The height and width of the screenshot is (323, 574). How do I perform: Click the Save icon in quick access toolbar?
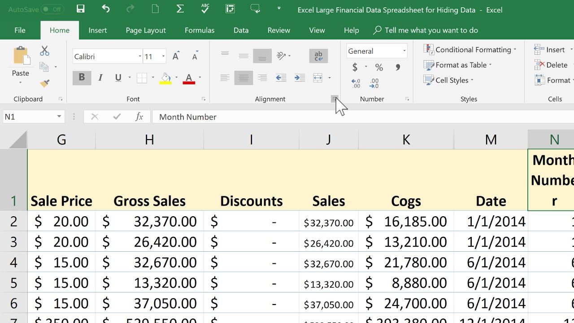pyautogui.click(x=81, y=9)
